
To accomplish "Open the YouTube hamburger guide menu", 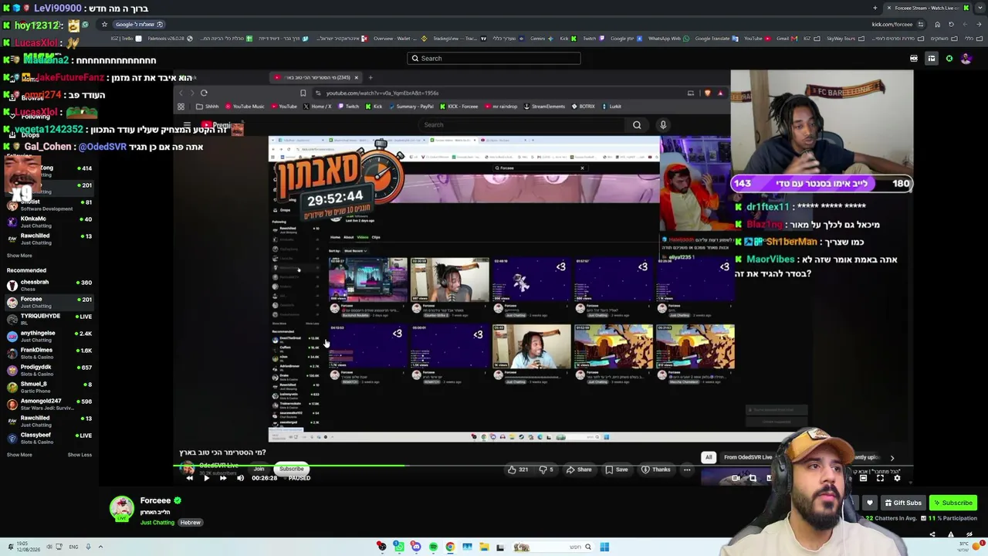I will coord(187,125).
